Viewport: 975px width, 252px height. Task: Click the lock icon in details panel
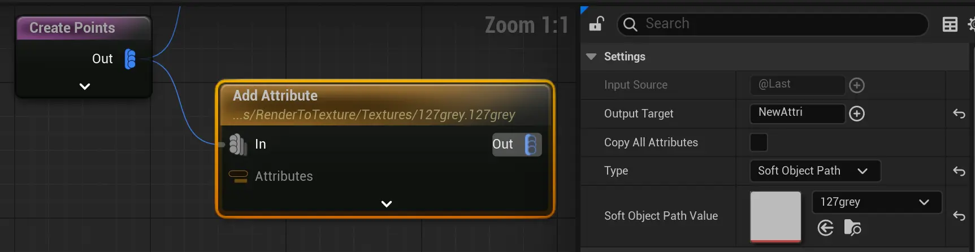pyautogui.click(x=596, y=24)
